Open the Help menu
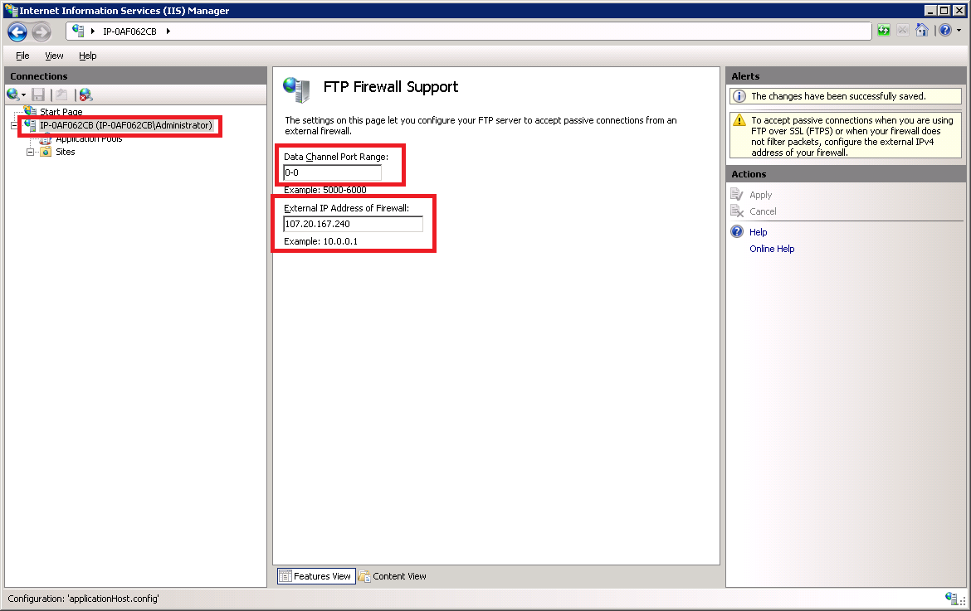Screen dimensions: 971x611 point(87,56)
